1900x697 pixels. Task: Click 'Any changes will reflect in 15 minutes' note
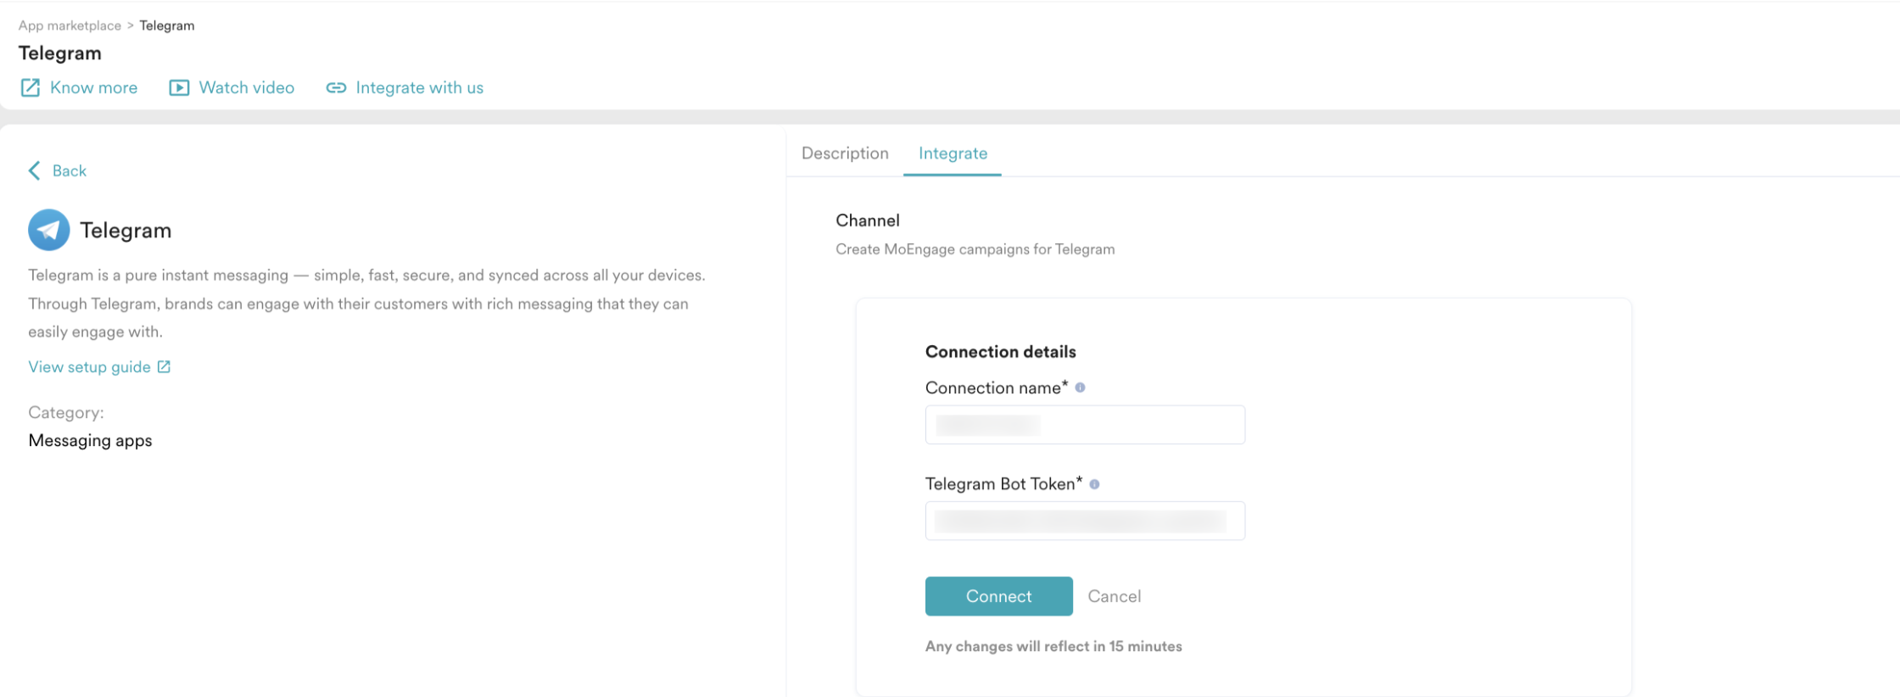[1053, 646]
